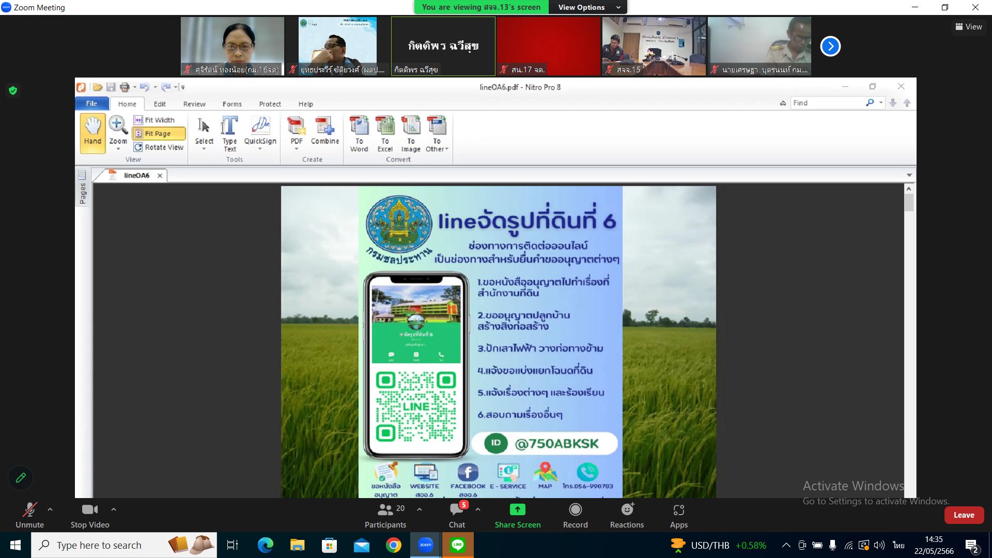Select the Hand tool in Nitro Pro
This screenshot has height=558, width=992.
[92, 133]
